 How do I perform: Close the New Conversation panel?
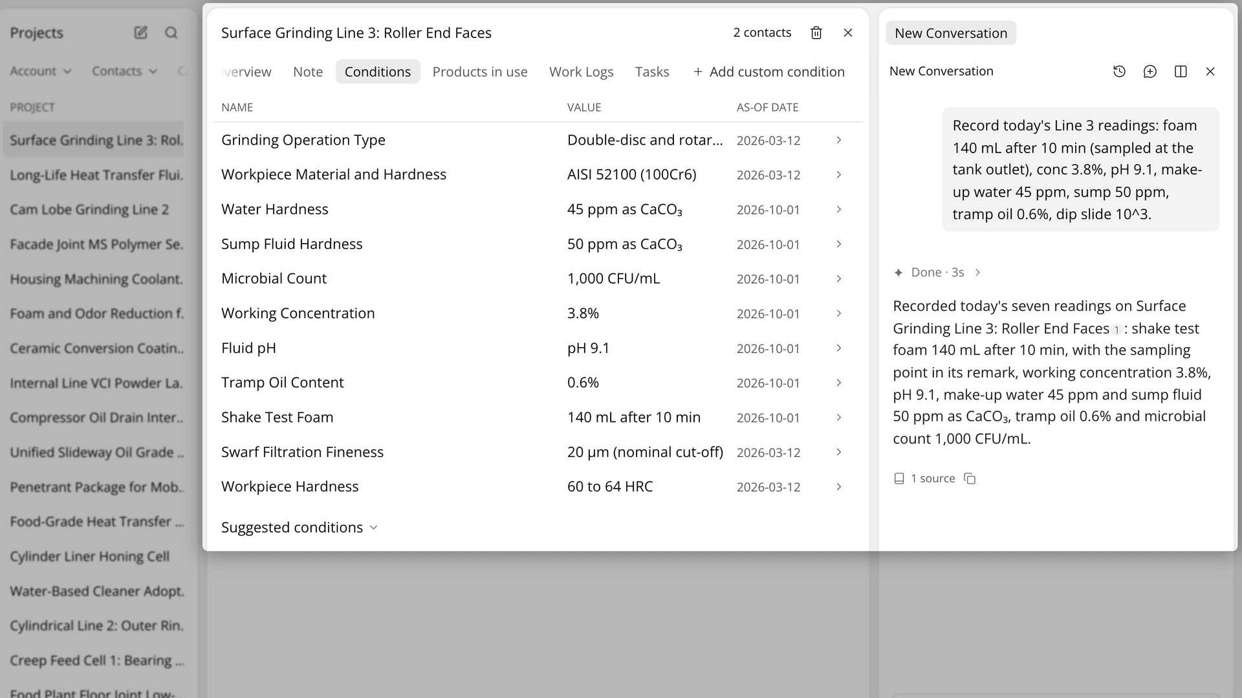[1210, 71]
